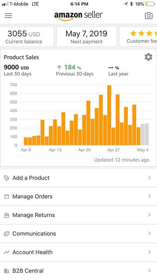Screen dimensions: 157x279
Task: Tap the B2B Central building icon
Action: tap(7, 271)
